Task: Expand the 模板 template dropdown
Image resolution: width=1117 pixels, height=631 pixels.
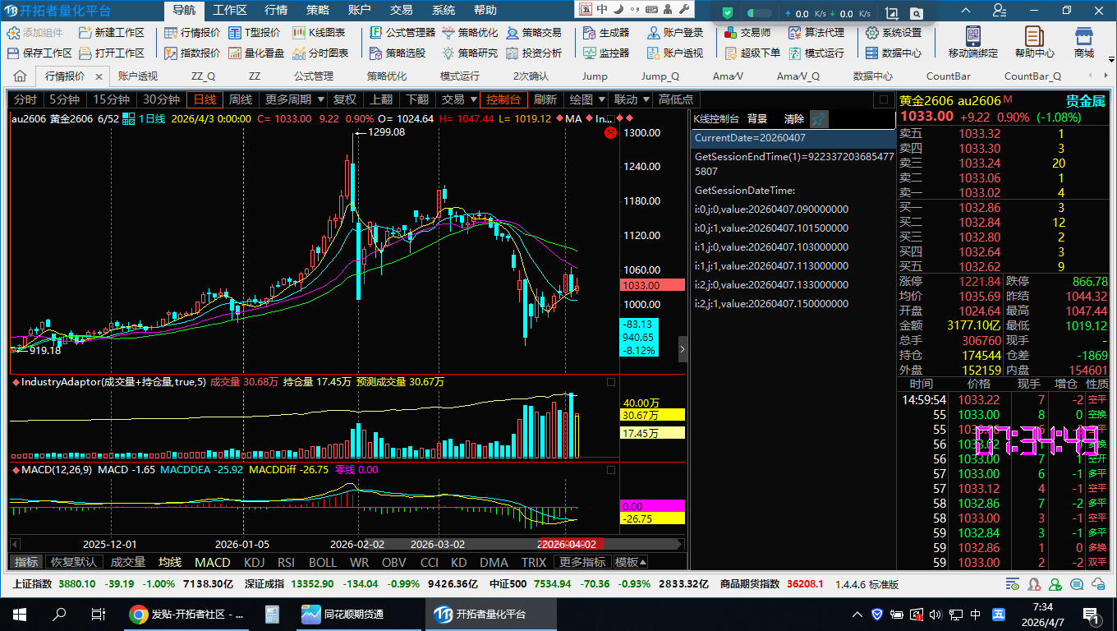Action: (x=631, y=562)
